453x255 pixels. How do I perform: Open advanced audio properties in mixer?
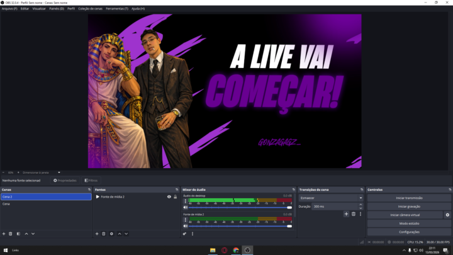(185, 234)
